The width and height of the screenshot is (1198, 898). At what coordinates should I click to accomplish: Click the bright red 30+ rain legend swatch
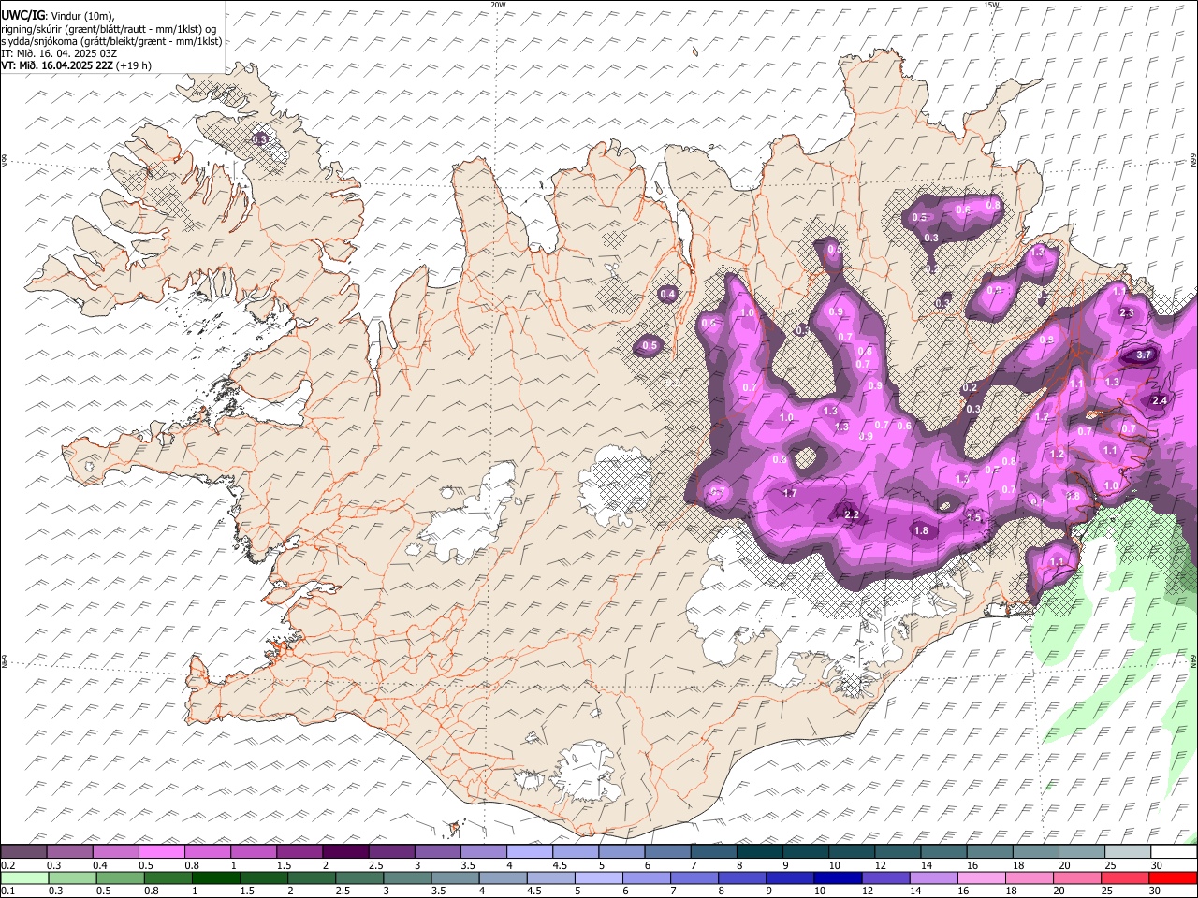pyautogui.click(x=1174, y=877)
